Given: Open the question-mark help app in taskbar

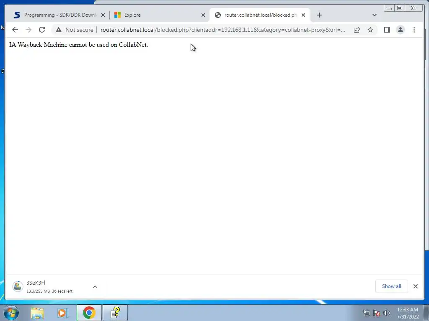Looking at the screenshot, I should pos(115,313).
